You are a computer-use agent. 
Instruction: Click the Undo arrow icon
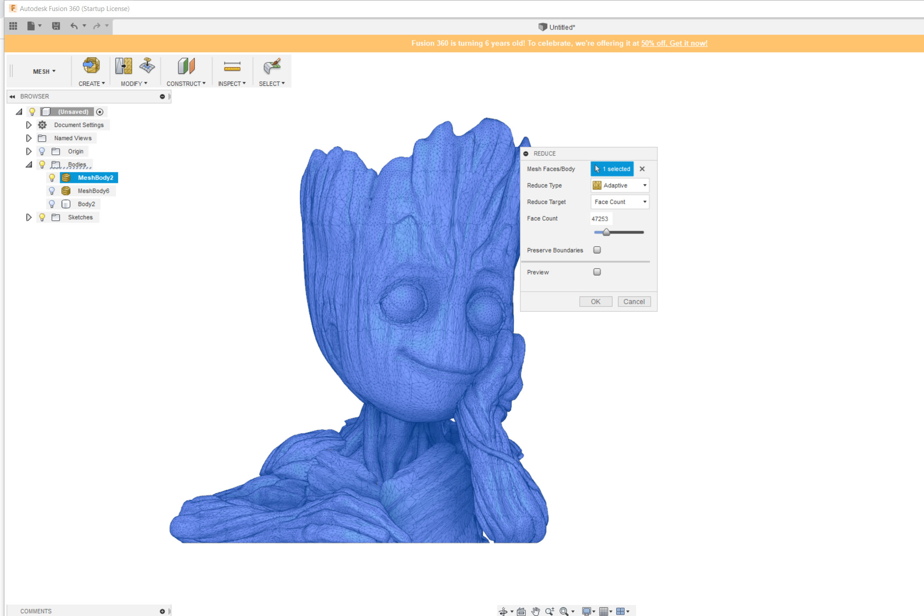73,26
